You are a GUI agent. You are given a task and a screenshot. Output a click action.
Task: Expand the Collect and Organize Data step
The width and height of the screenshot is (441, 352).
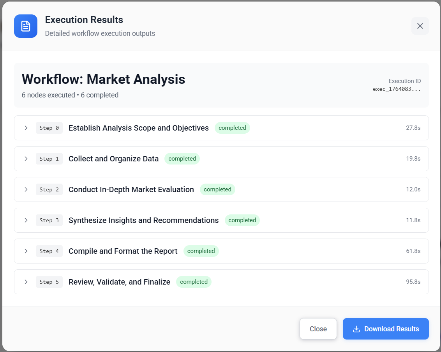26,158
